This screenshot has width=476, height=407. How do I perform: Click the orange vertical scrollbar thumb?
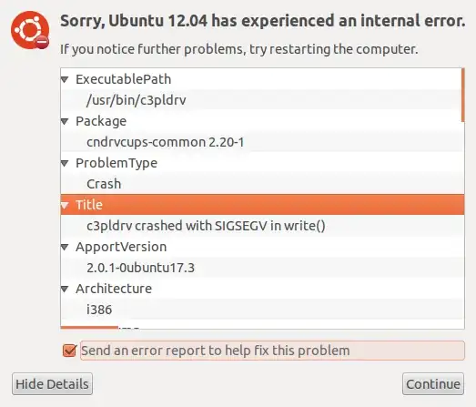click(x=463, y=95)
